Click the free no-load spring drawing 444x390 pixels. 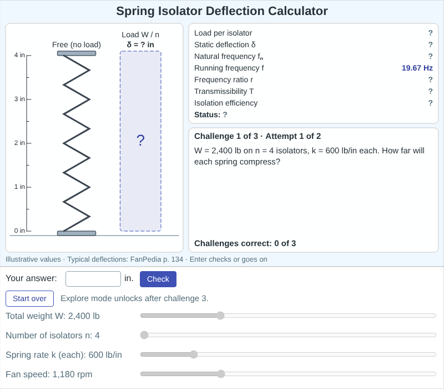tap(77, 143)
